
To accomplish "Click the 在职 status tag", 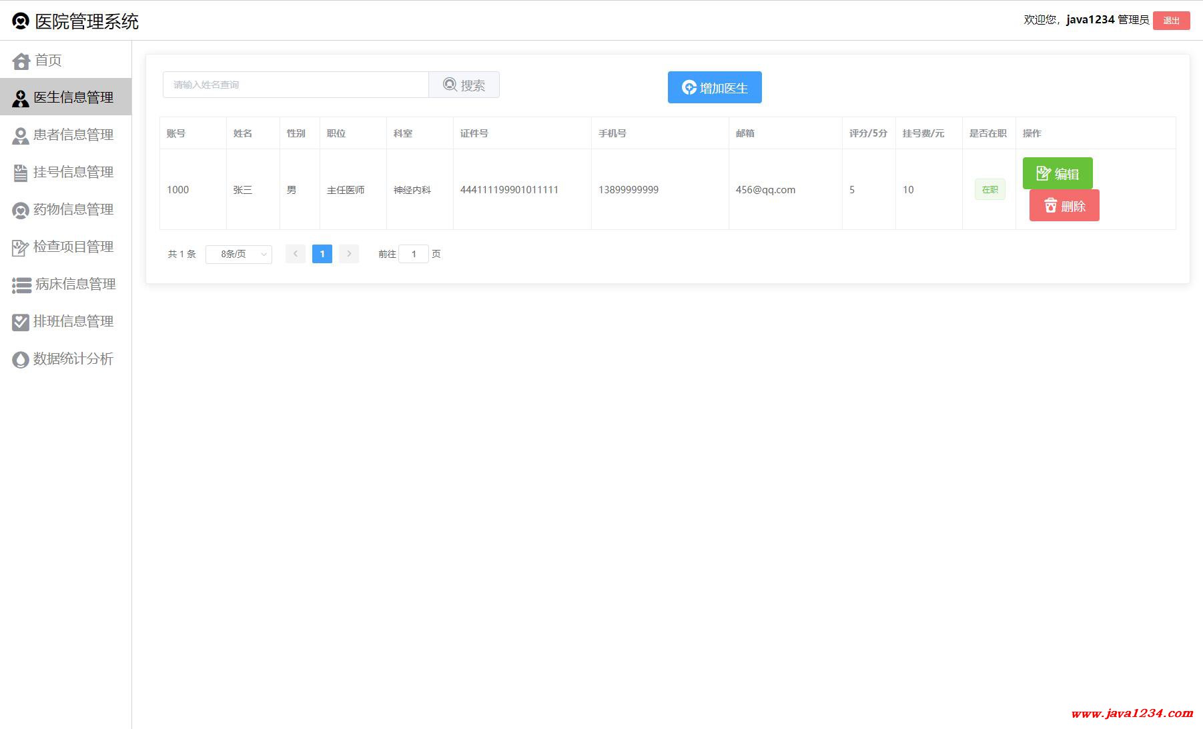I will [x=990, y=189].
